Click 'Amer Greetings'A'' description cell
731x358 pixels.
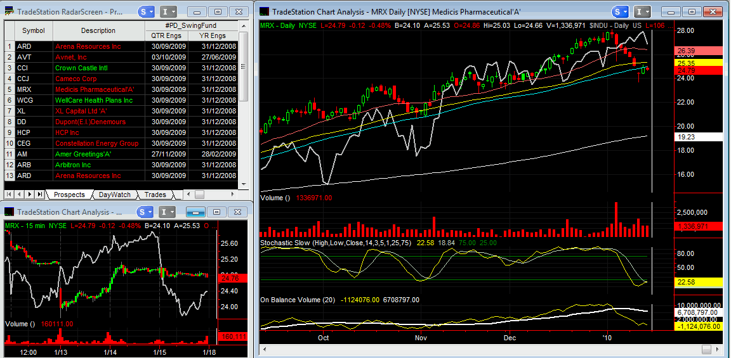99,154
